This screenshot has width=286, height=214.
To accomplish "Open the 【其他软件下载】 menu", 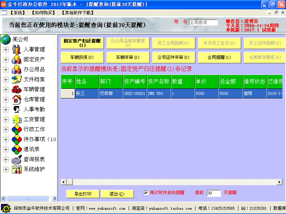I will pyautogui.click(x=75, y=12).
